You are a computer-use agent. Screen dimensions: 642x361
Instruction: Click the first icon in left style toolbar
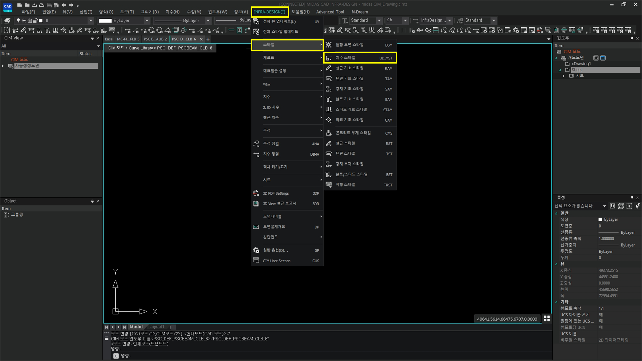click(7, 30)
